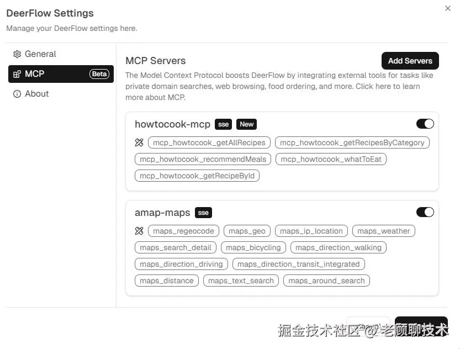The width and height of the screenshot is (460, 349).
Task: Click the Add Servers button
Action: click(x=410, y=61)
